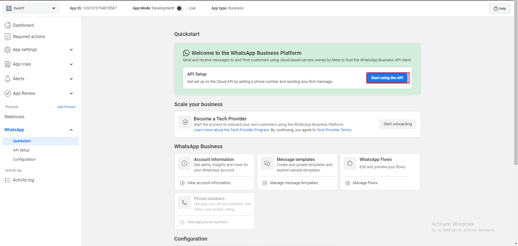
Task: Collapse the WhatsApp product section
Action: 71,130
